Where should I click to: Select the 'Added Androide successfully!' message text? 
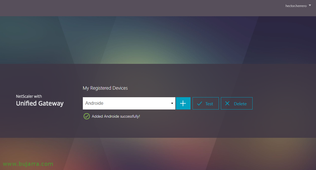[116, 116]
